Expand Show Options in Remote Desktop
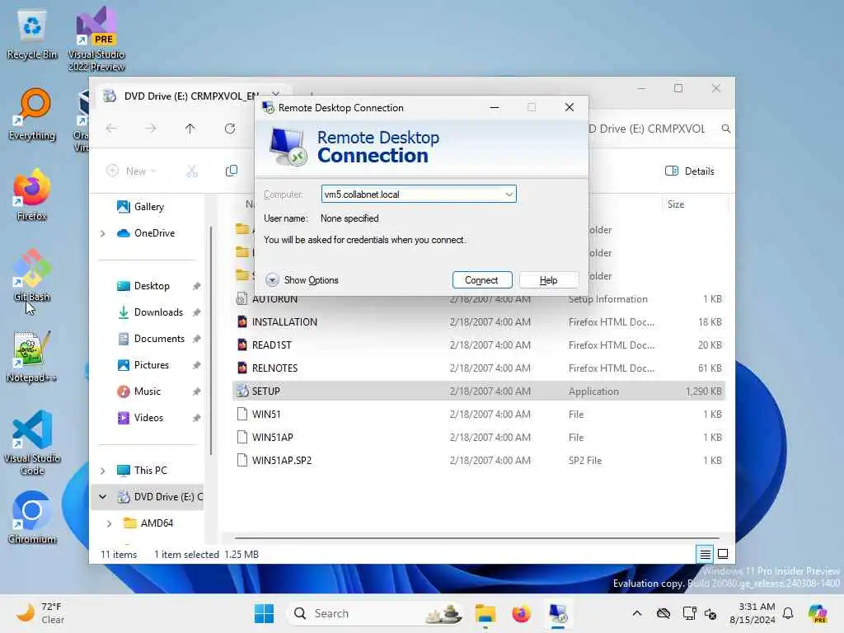The height and width of the screenshot is (633, 844). point(302,280)
